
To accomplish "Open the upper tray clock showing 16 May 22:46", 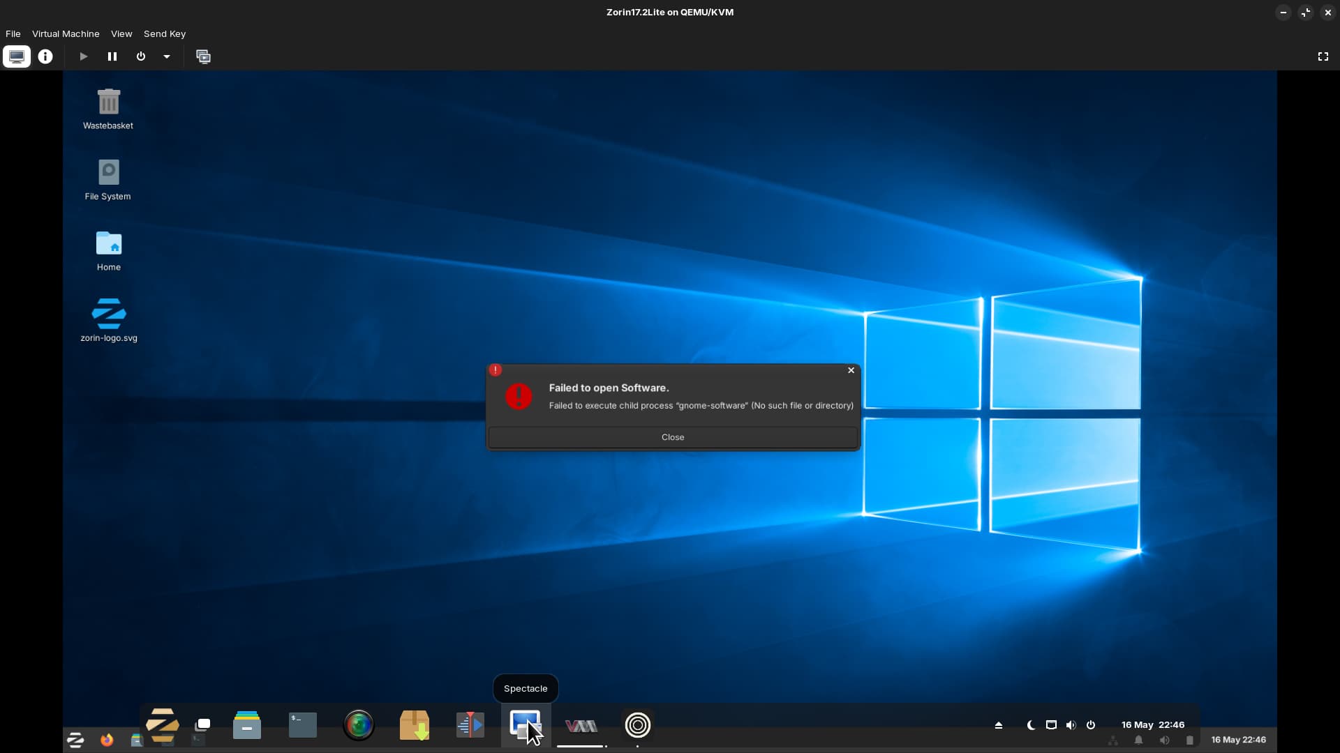I will [x=1153, y=725].
